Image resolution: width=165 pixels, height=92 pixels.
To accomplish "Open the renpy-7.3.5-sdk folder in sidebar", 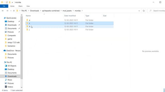I will (13, 42).
